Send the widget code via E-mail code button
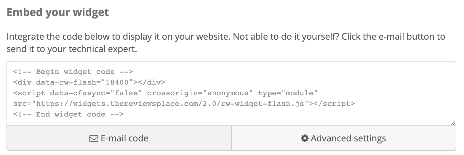Image resolution: width=464 pixels, height=155 pixels. 119,138
